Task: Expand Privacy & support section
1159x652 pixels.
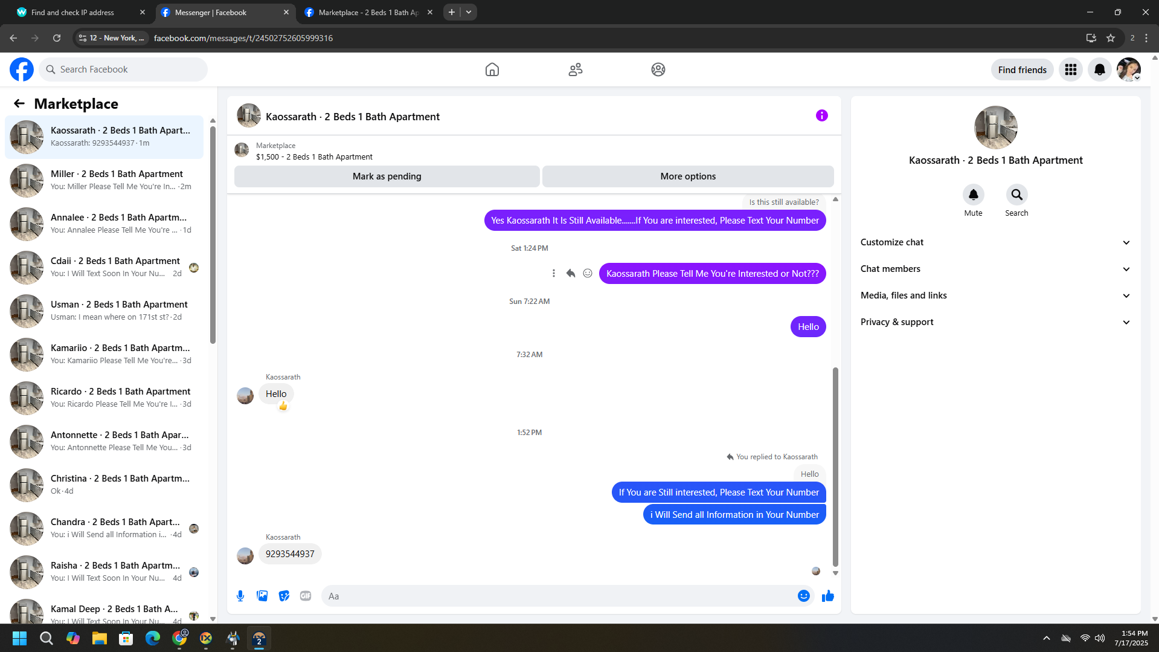Action: [x=996, y=322]
